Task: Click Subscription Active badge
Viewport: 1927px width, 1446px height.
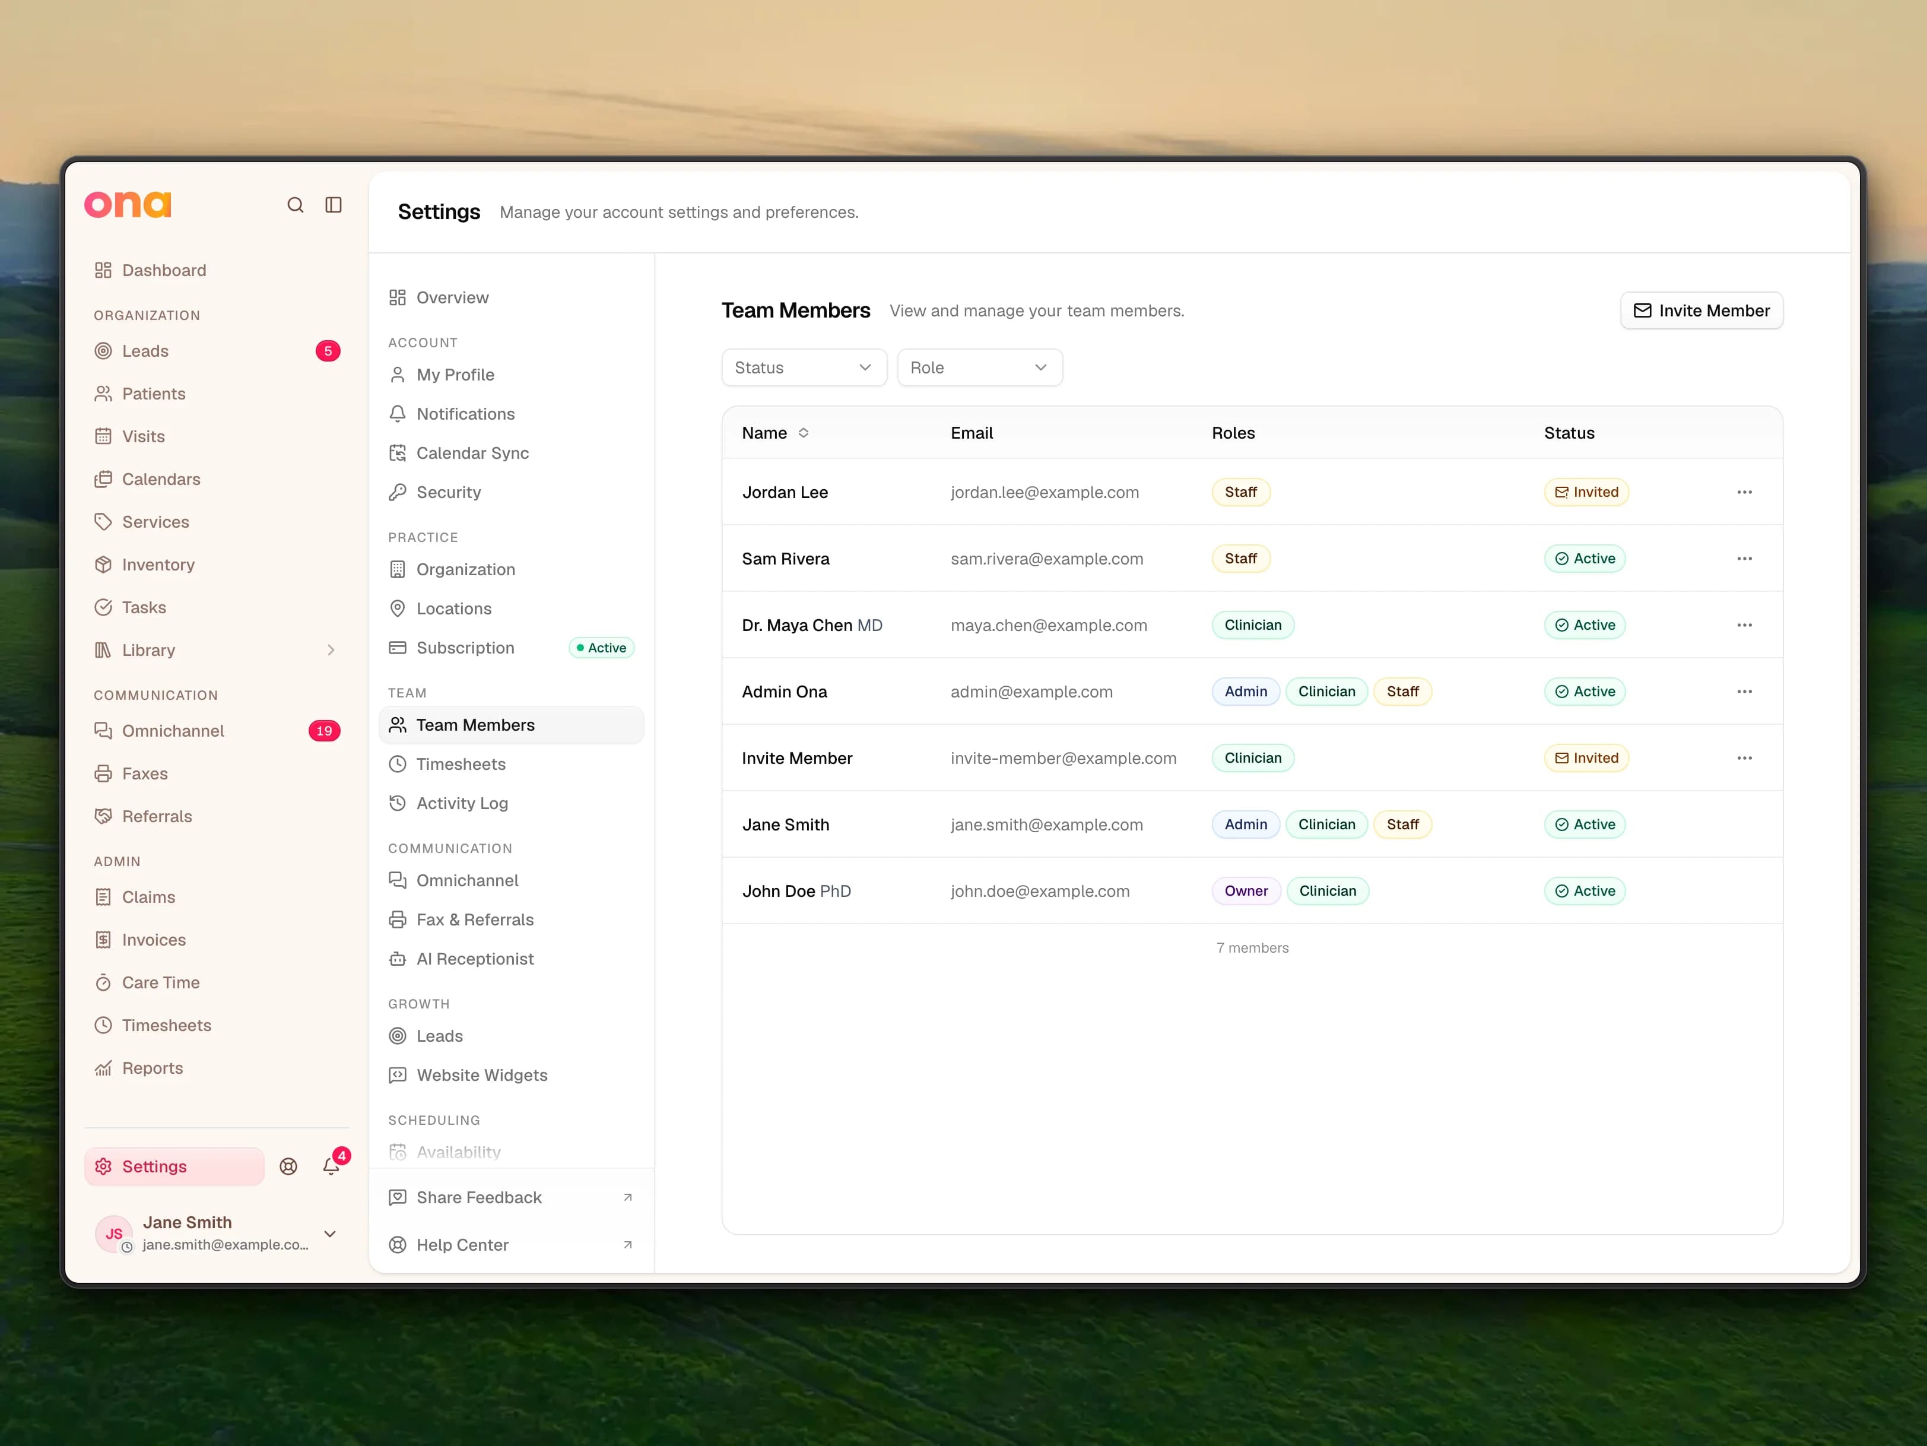Action: tap(601, 648)
